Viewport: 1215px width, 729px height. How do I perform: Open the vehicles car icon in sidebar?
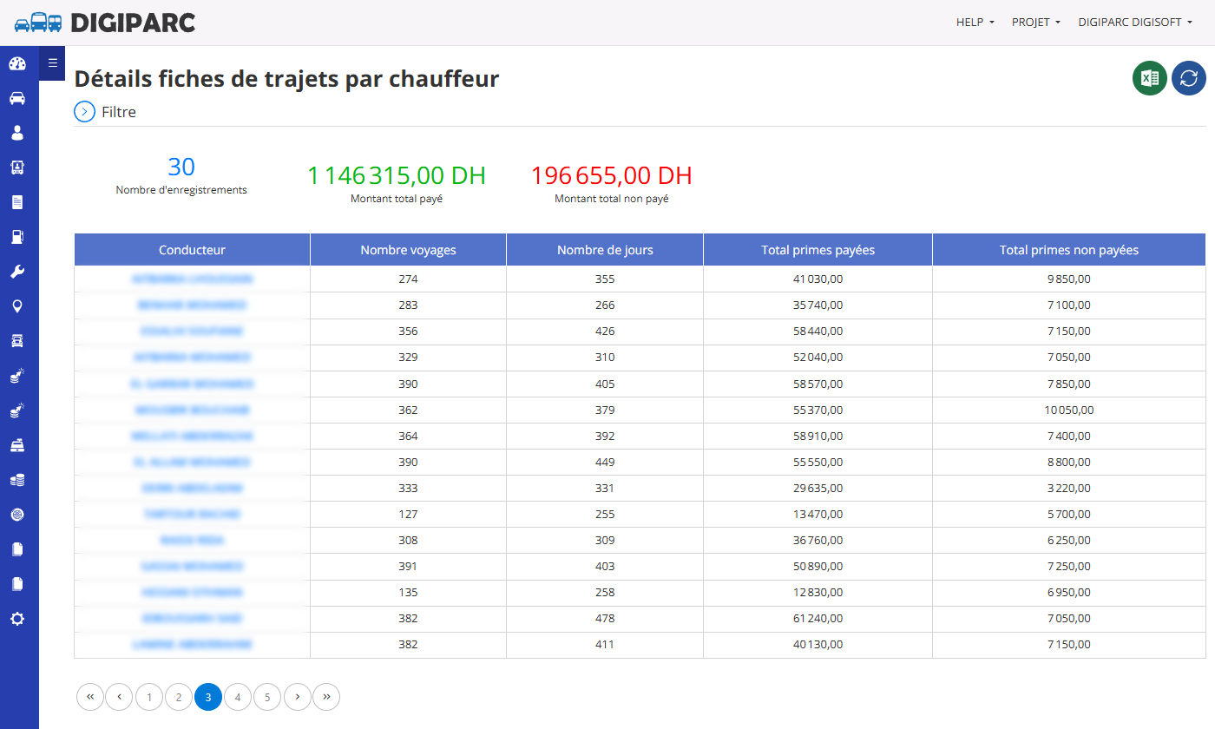click(17, 98)
